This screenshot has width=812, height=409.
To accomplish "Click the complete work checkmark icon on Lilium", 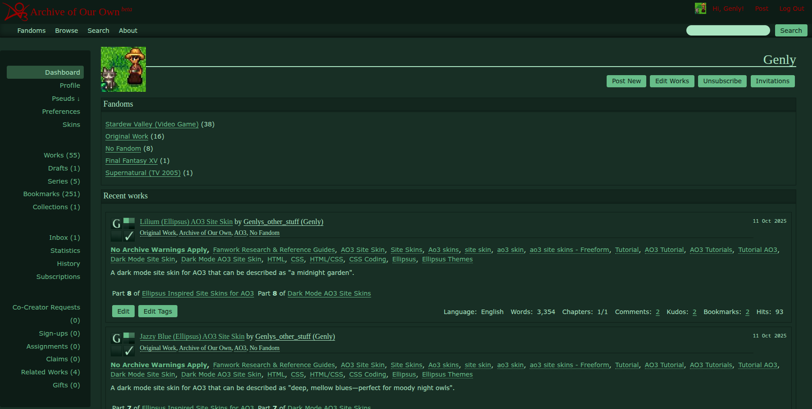I will [129, 236].
